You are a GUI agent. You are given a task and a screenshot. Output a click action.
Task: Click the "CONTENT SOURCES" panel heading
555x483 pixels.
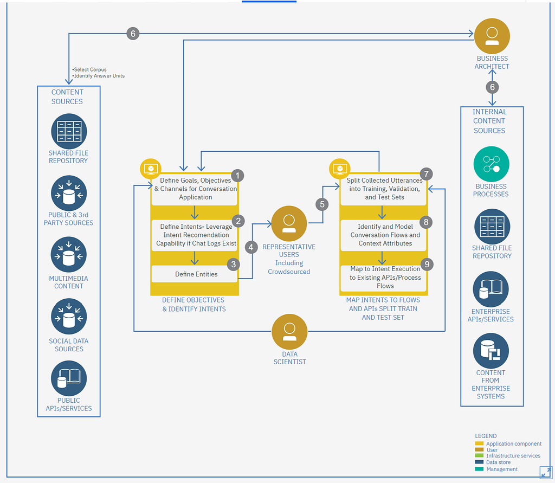pyautogui.click(x=67, y=96)
